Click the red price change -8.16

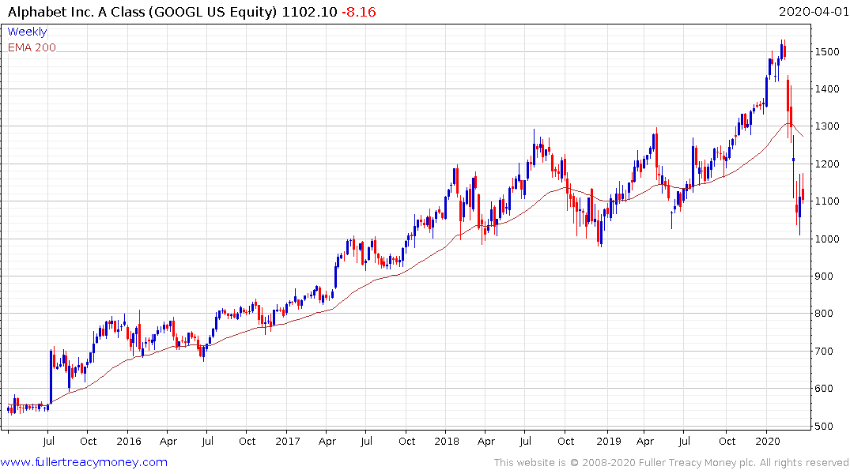[359, 12]
